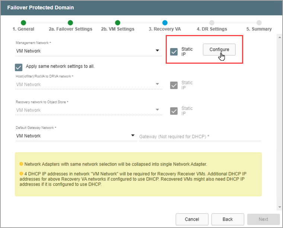
Task: Click the first orange info bullet icon
Action: (21, 164)
